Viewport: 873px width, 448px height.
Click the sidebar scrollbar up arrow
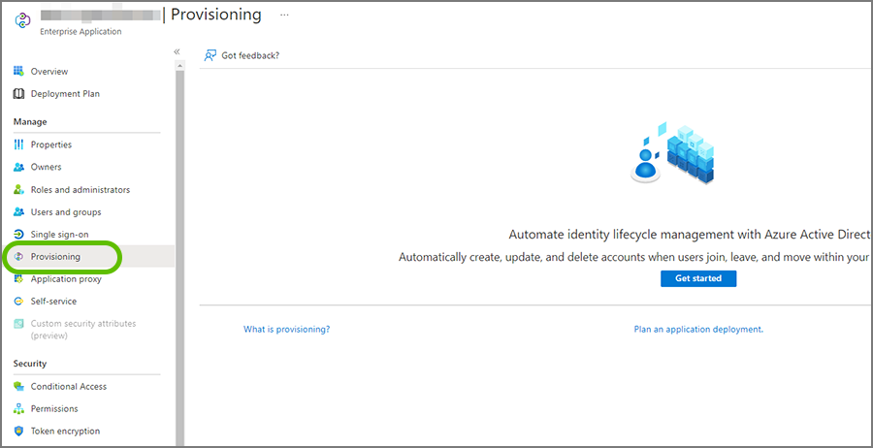179,65
